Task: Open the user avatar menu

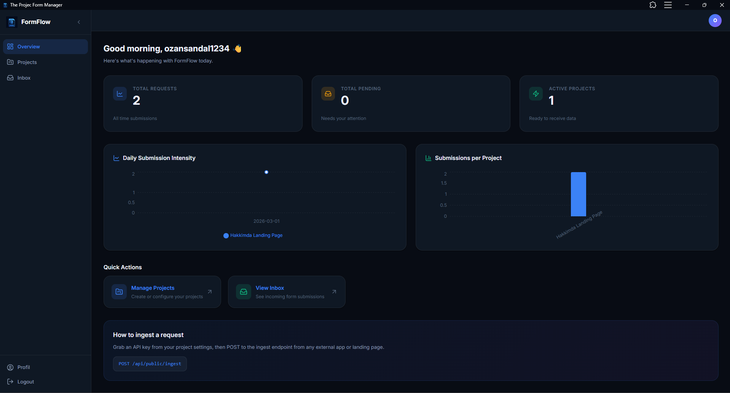Action: tap(714, 21)
